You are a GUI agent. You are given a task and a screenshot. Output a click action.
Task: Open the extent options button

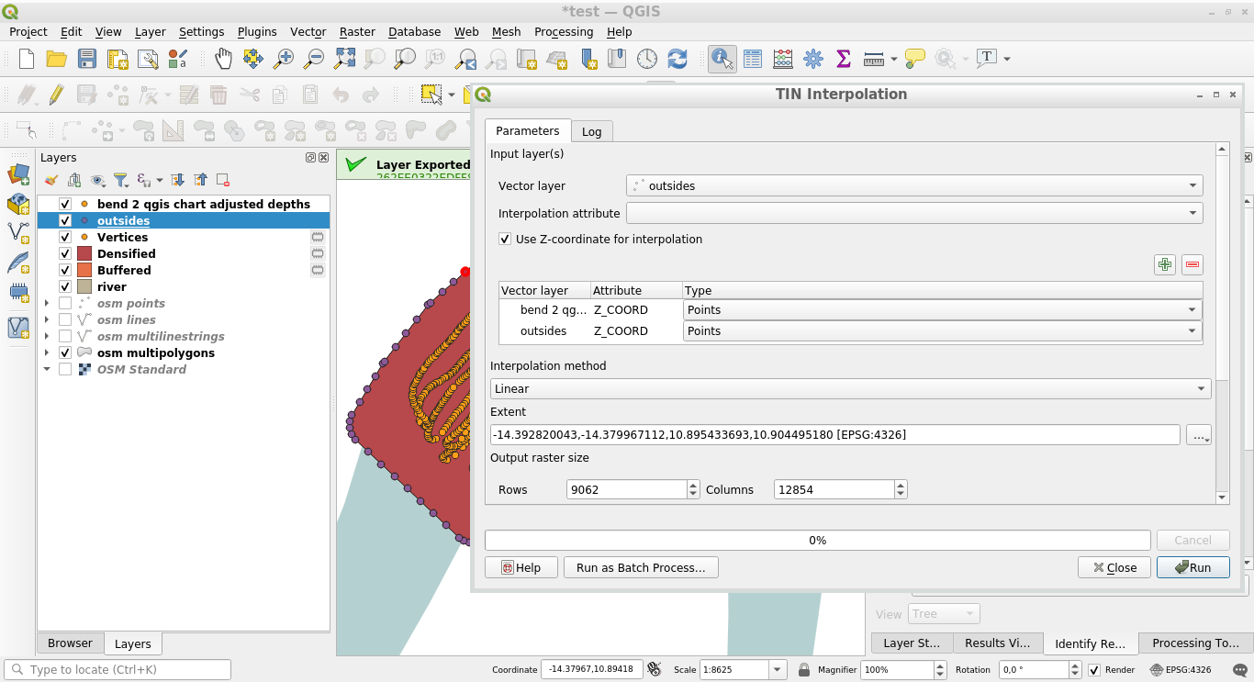coord(1199,435)
